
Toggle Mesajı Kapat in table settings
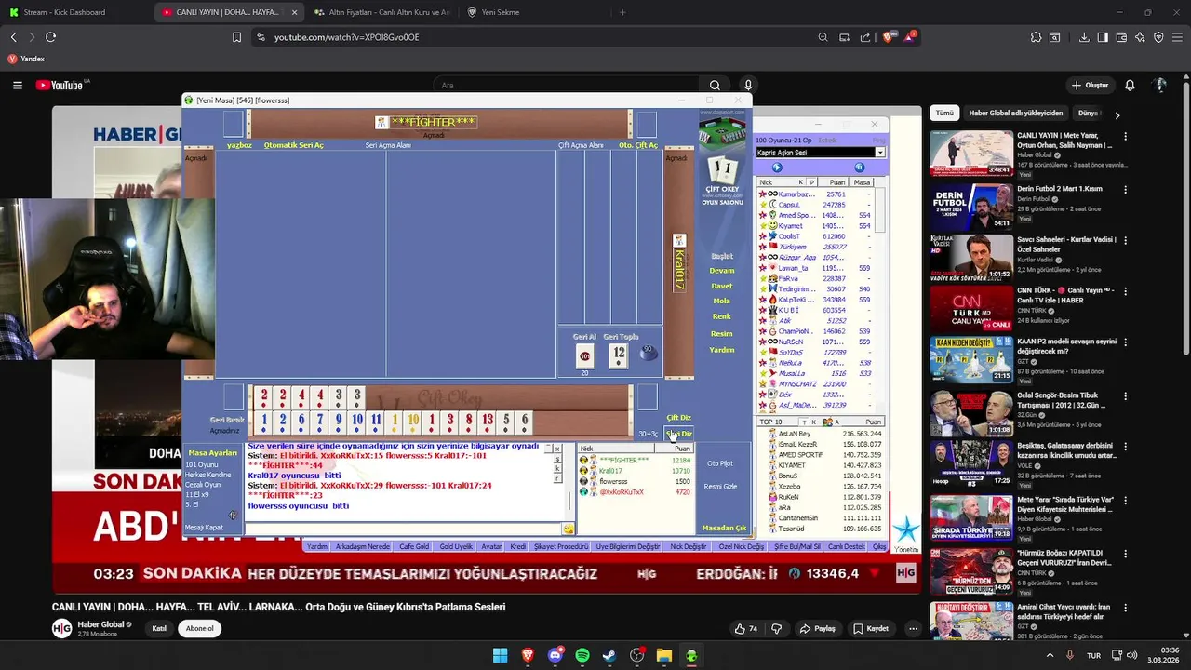204,528
